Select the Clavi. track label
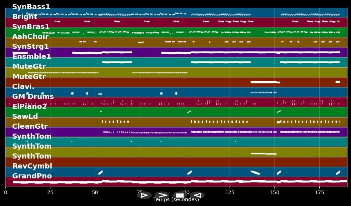 [x=23, y=87]
